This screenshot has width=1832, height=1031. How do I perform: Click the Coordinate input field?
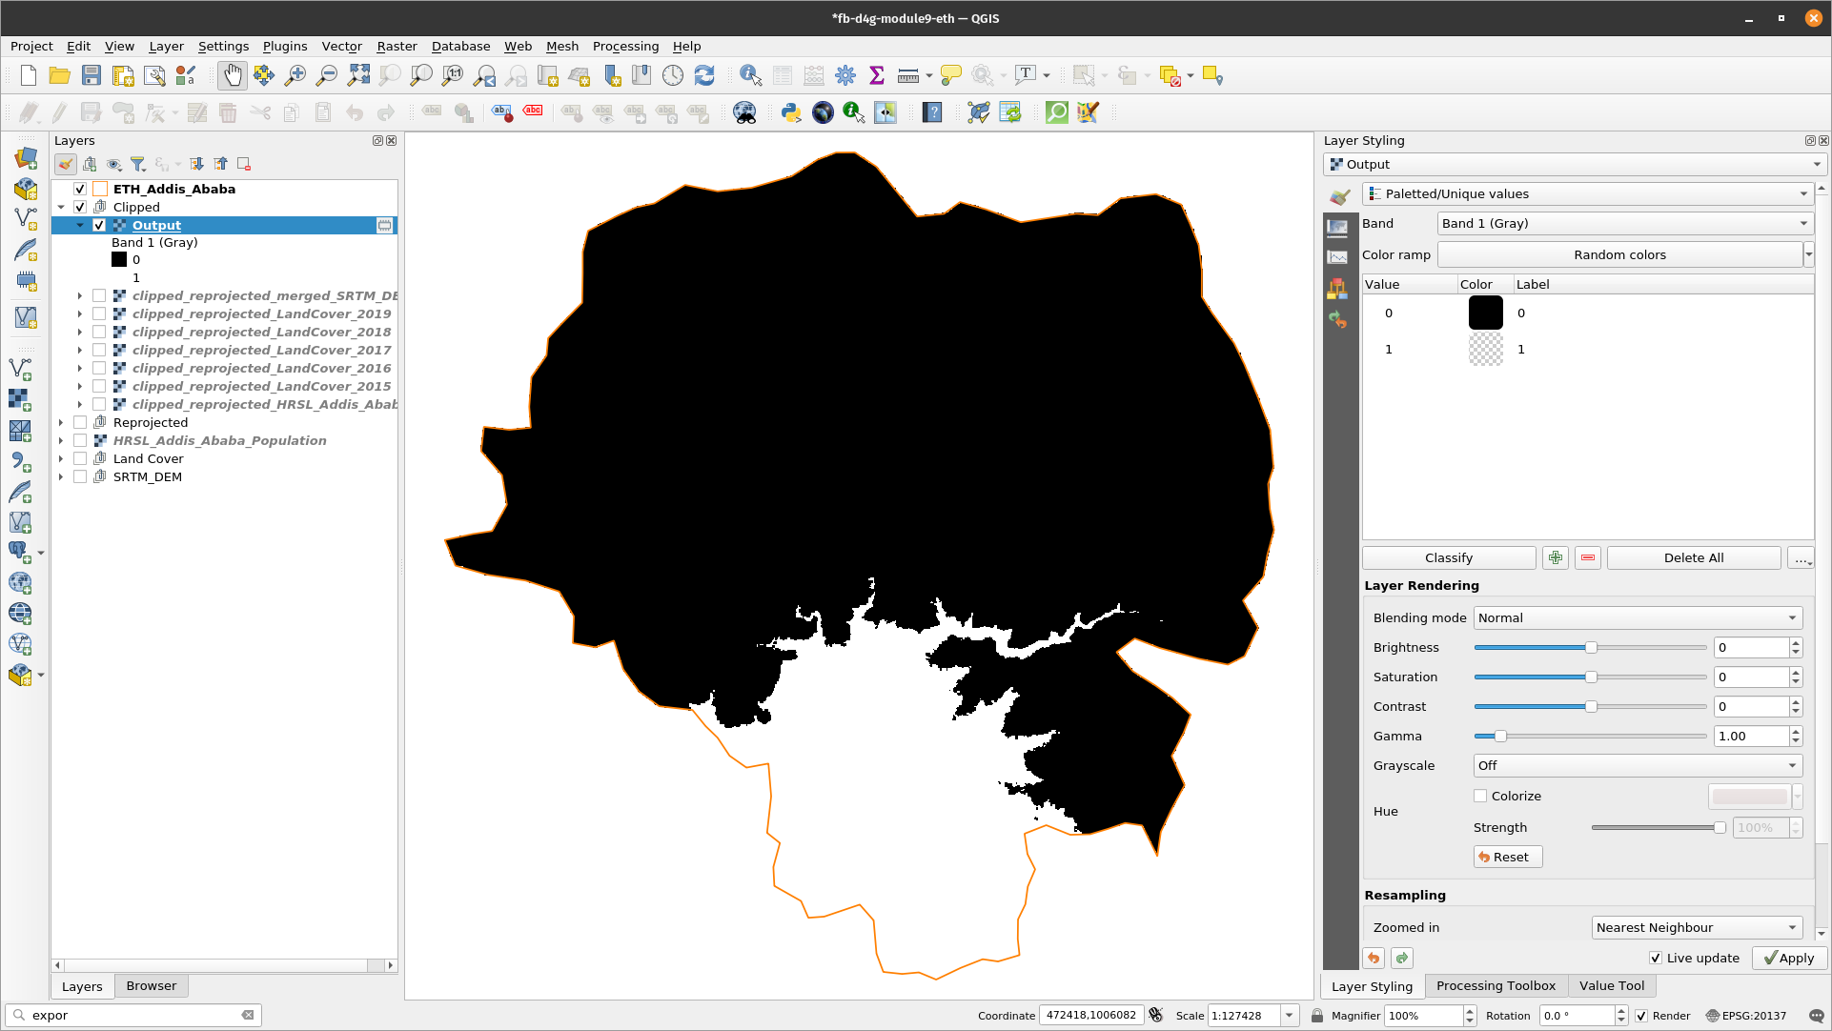pyautogui.click(x=1091, y=1016)
